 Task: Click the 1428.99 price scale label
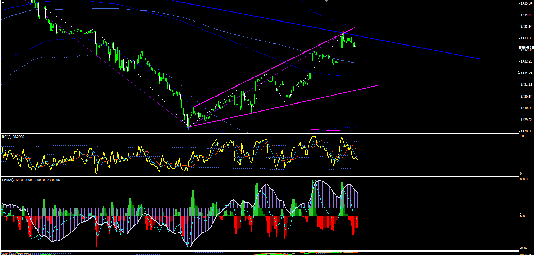pos(526,131)
